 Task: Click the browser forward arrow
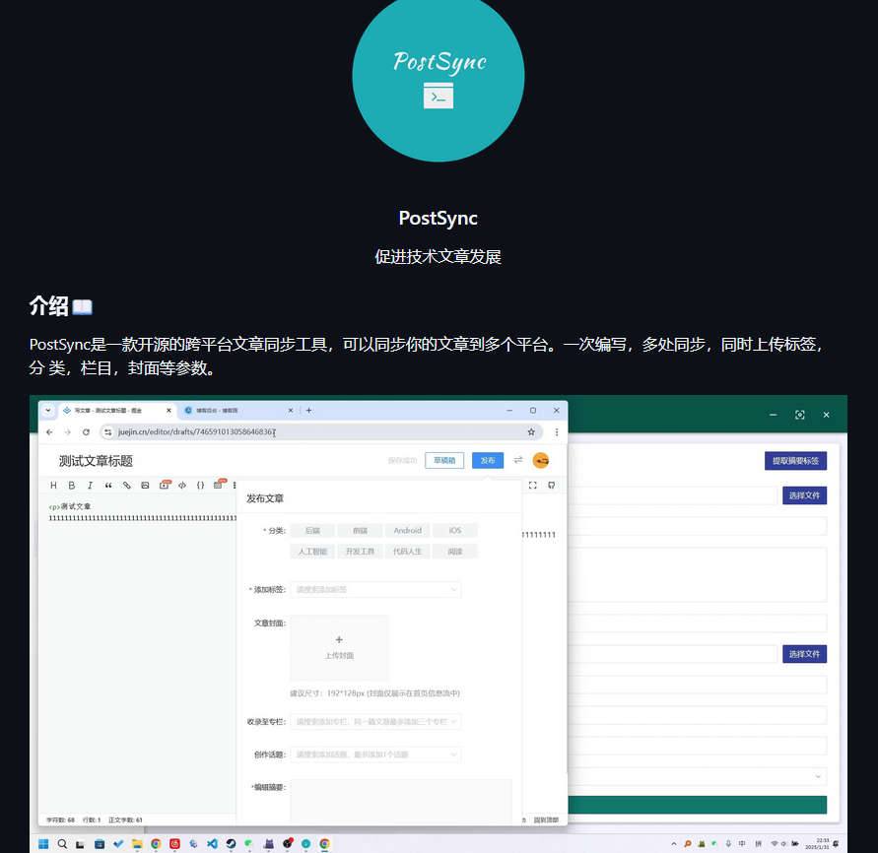coord(68,432)
